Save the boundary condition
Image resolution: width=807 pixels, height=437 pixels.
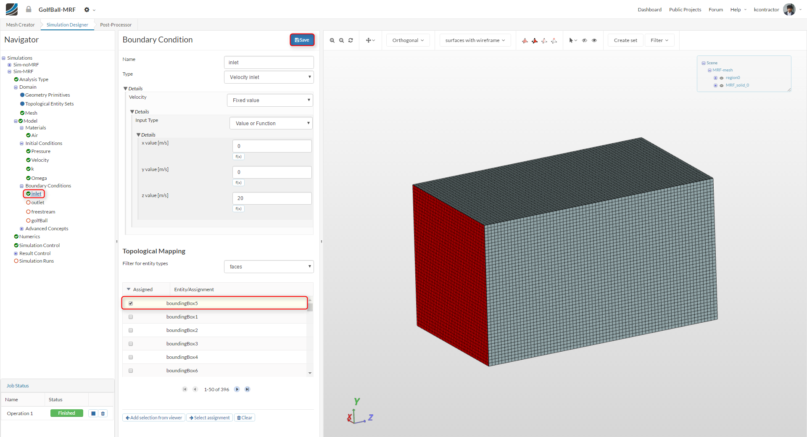[x=302, y=40]
